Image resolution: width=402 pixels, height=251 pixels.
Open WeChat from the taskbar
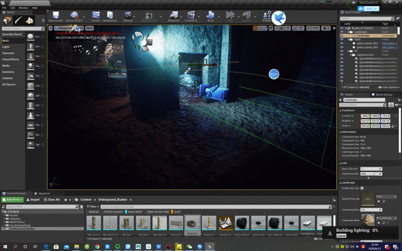coord(189,246)
